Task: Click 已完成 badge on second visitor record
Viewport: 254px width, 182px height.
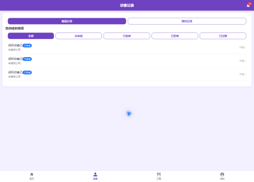Action: coord(27,59)
